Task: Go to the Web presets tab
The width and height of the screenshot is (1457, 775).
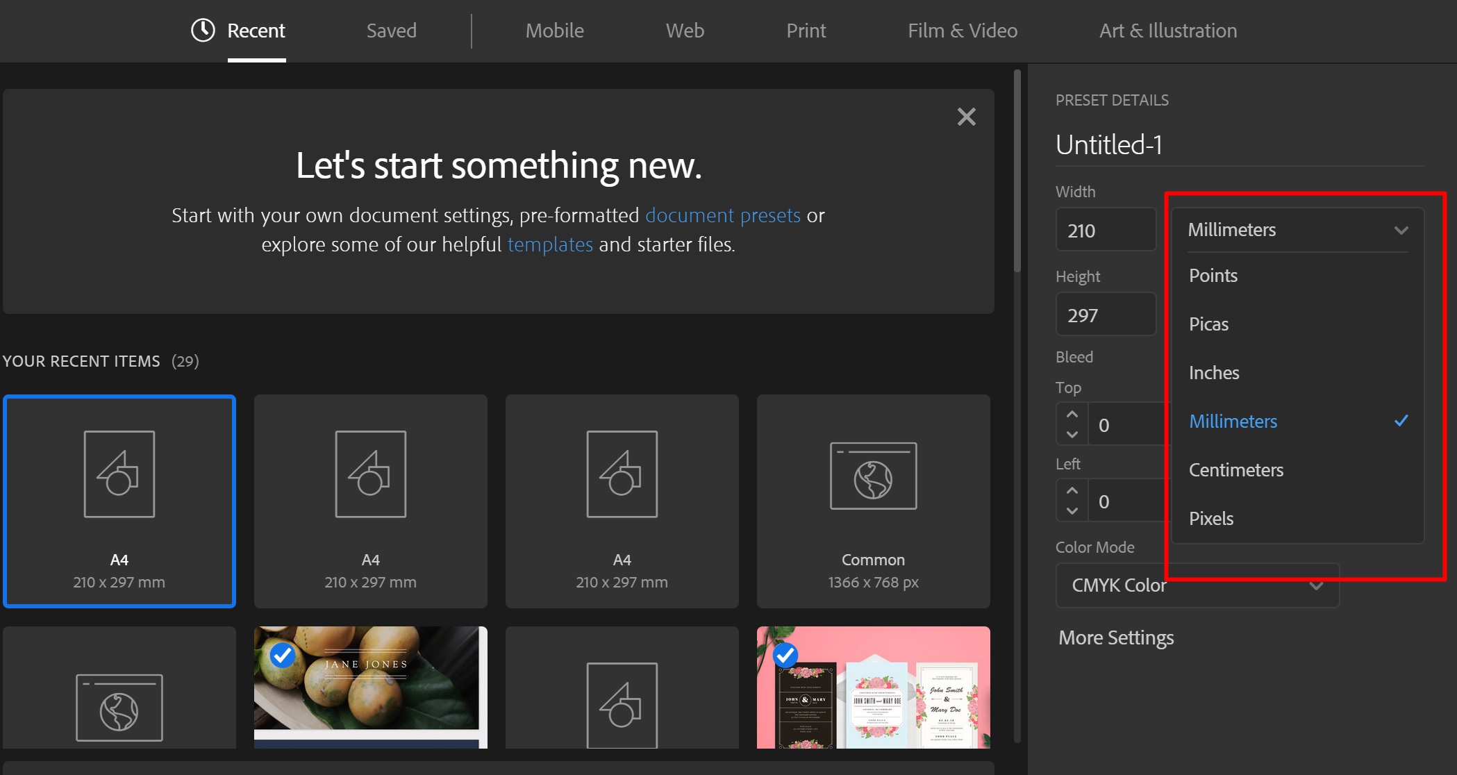Action: 685,31
